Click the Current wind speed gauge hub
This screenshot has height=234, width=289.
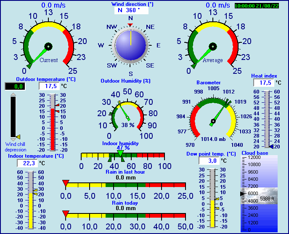click(48, 46)
